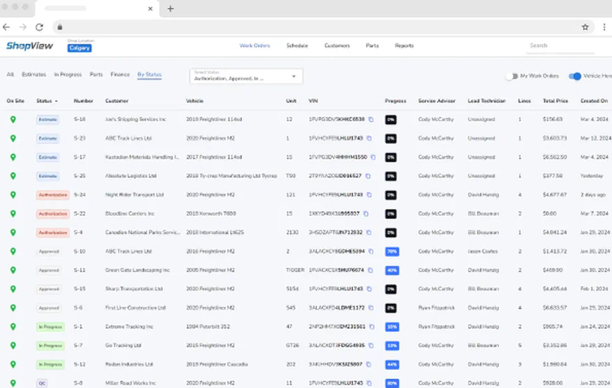
Task: Click the 70% progress badge for S-10
Action: [392, 252]
